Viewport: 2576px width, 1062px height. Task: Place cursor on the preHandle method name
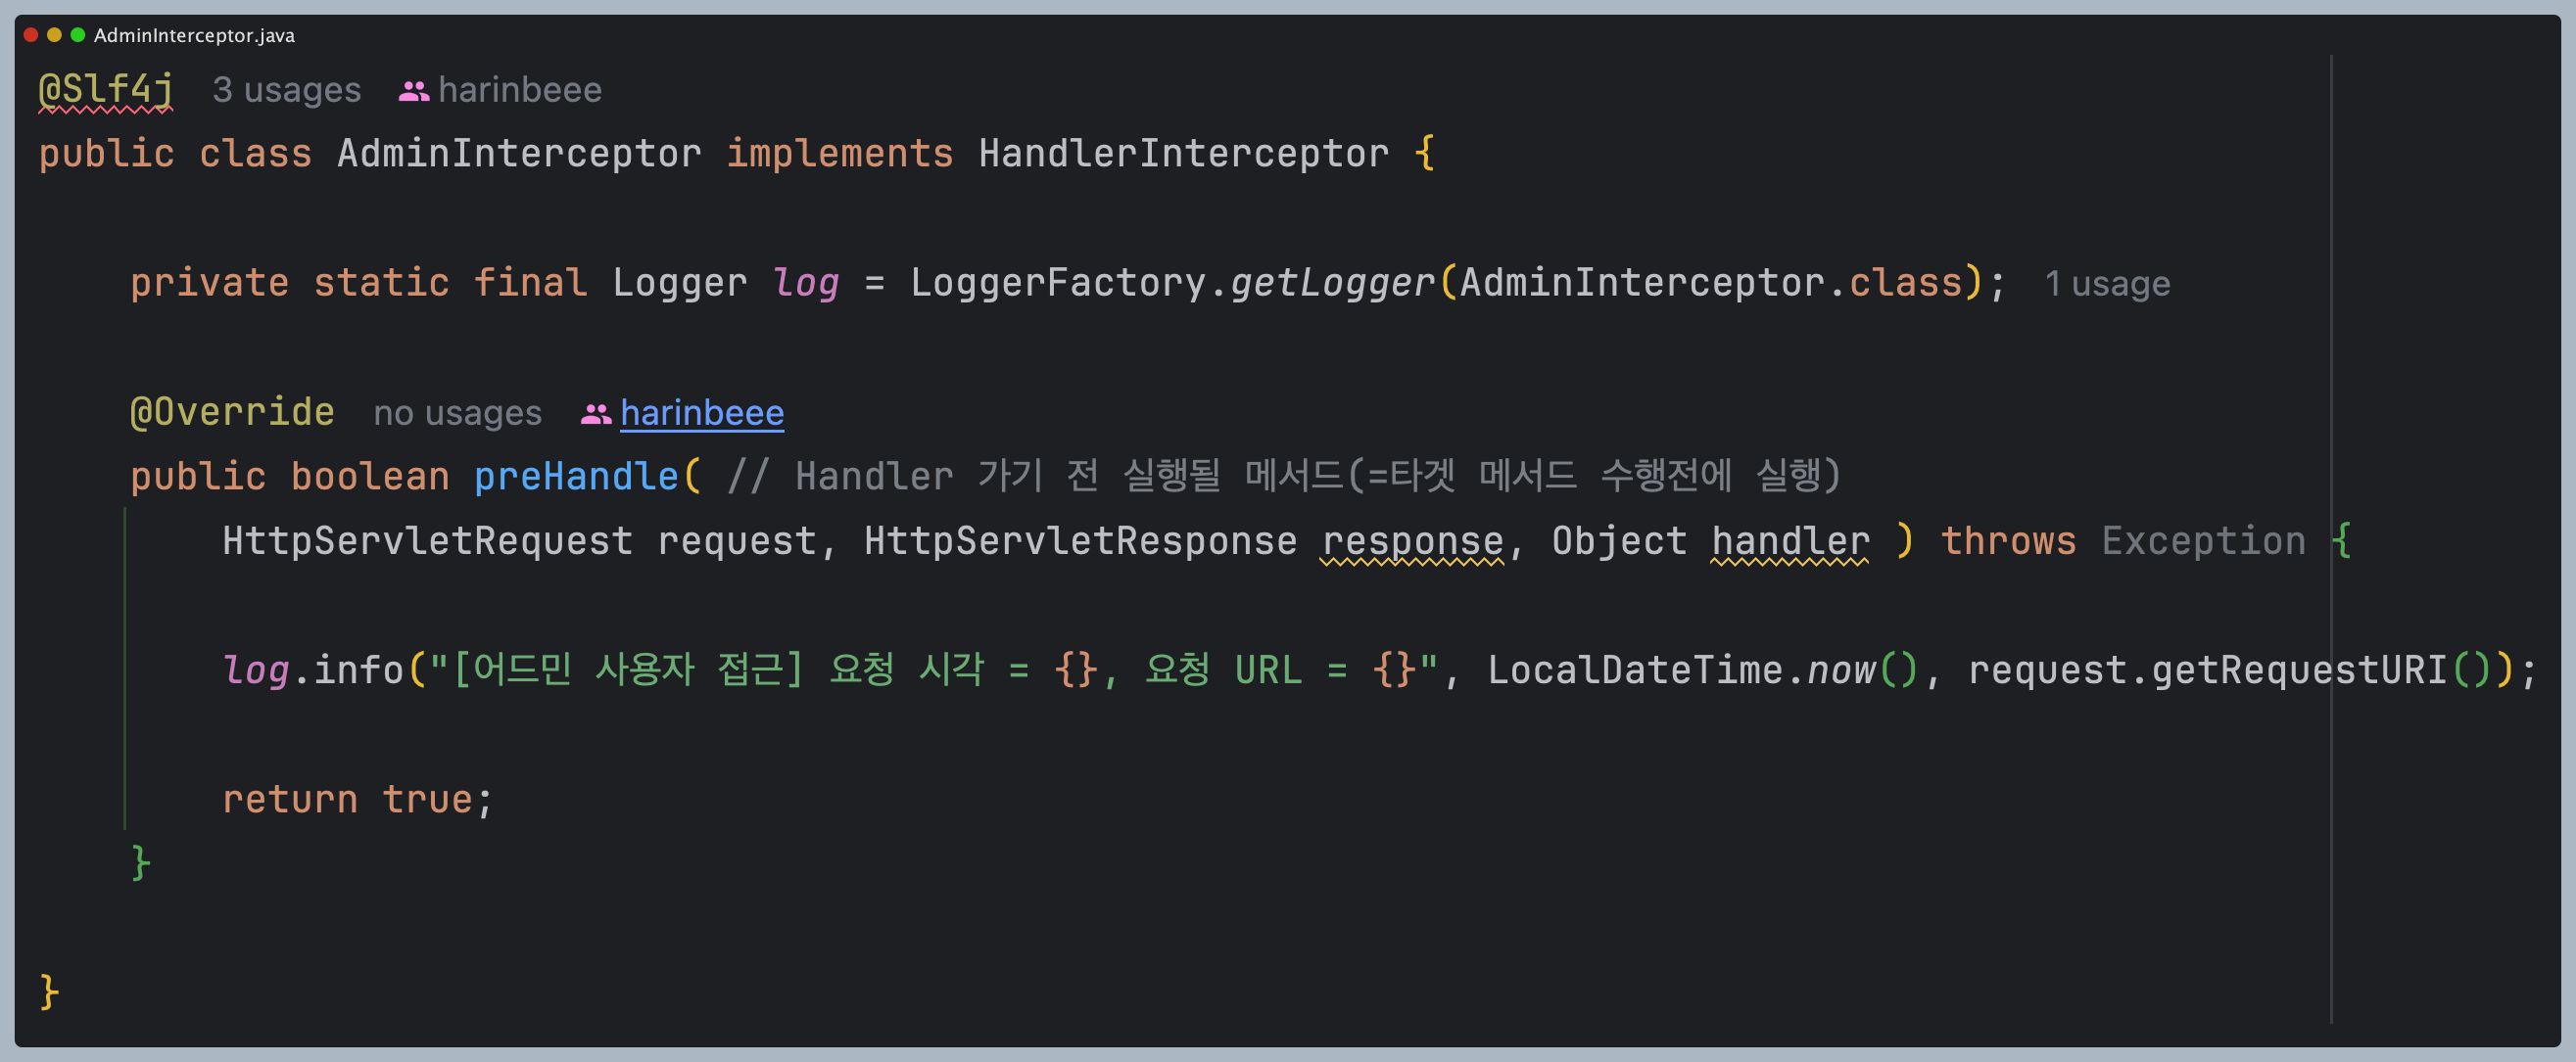tap(576, 477)
